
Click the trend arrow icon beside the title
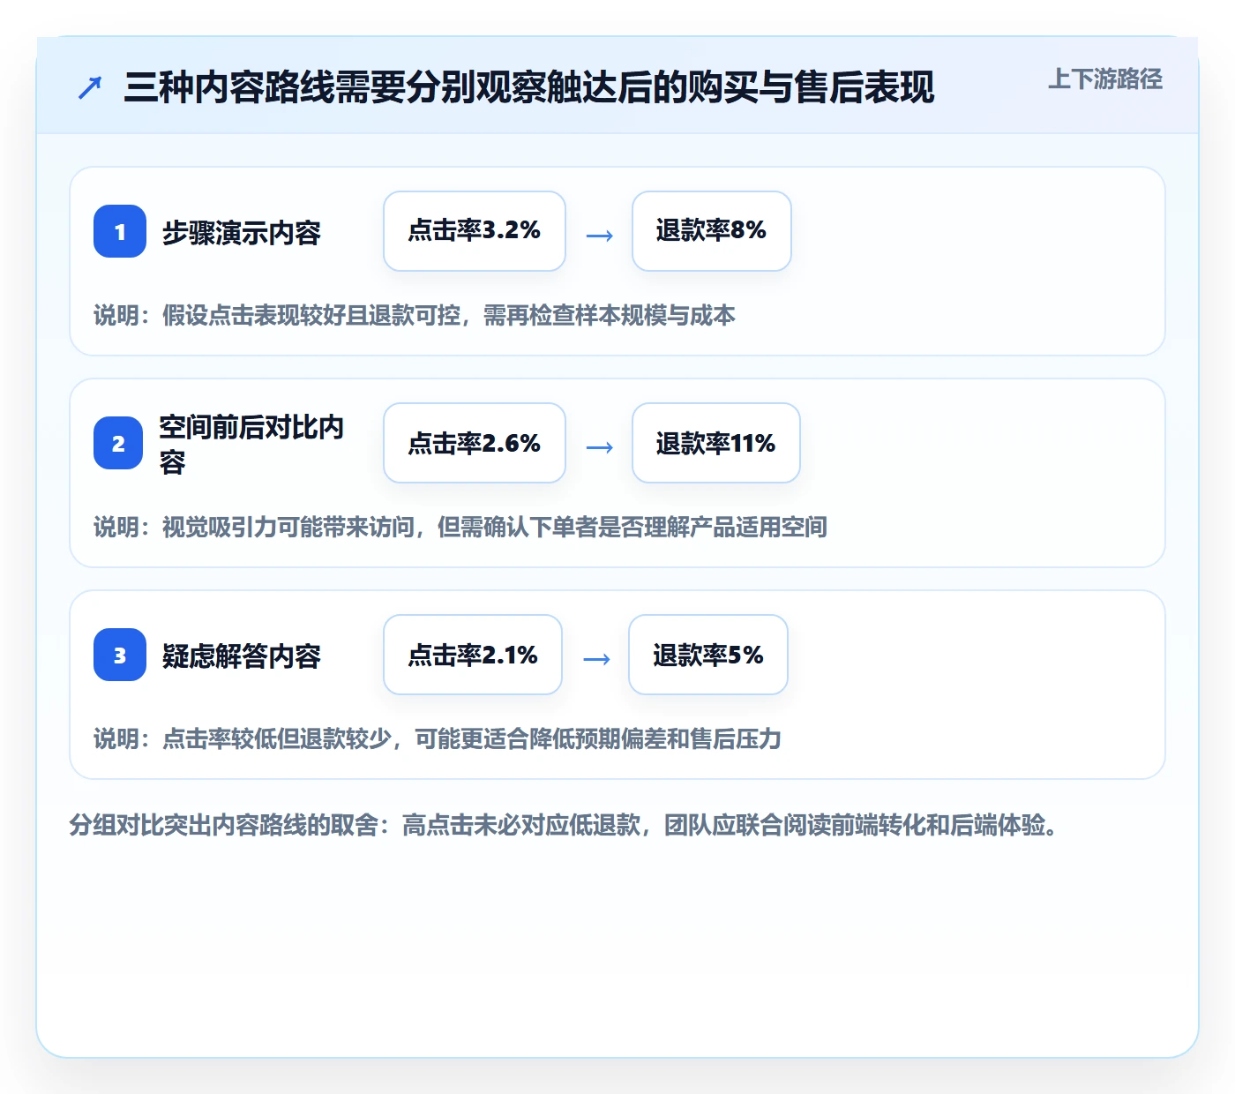pos(90,87)
